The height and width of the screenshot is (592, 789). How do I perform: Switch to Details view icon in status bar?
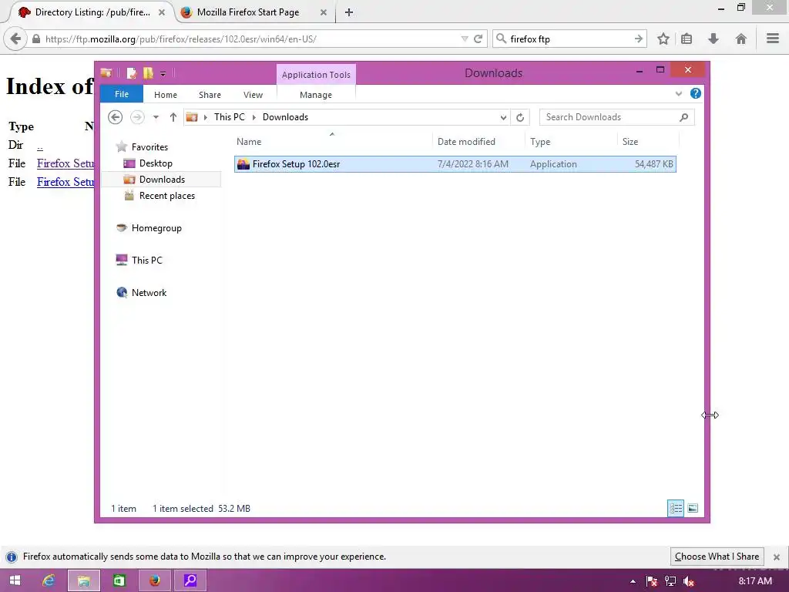click(x=675, y=509)
